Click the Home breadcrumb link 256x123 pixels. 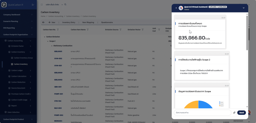pyautogui.click(x=43, y=16)
